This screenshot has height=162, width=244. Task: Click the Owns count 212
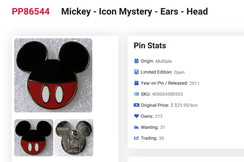[159, 116]
